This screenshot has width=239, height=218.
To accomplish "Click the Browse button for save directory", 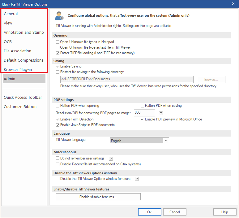I will (x=211, y=80).
